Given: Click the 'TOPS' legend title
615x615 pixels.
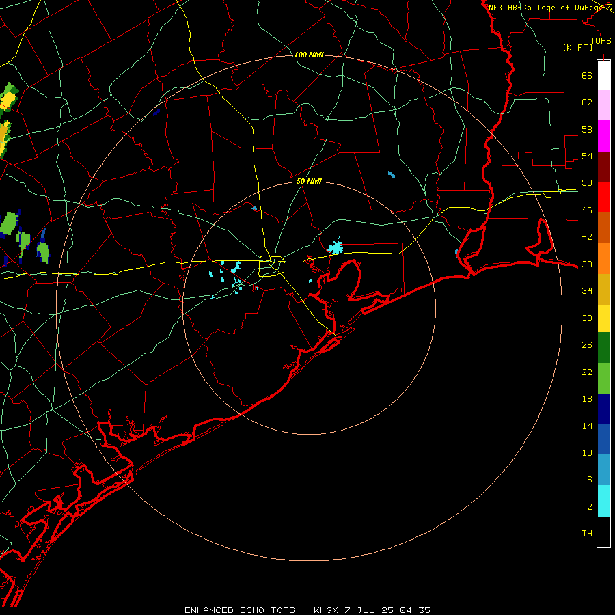Looking at the screenshot, I should point(601,41).
